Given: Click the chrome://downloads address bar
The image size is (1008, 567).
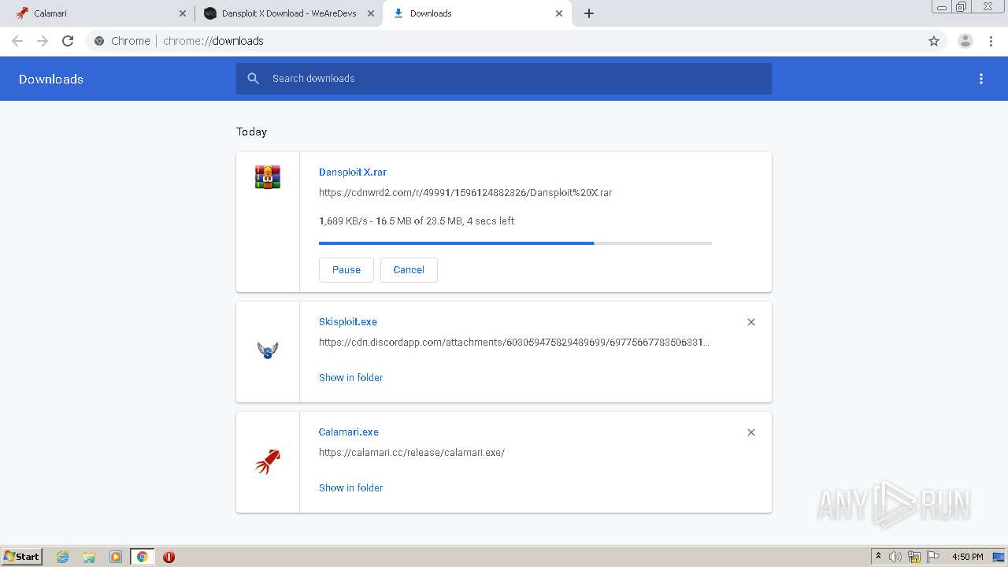Looking at the screenshot, I should 504,41.
